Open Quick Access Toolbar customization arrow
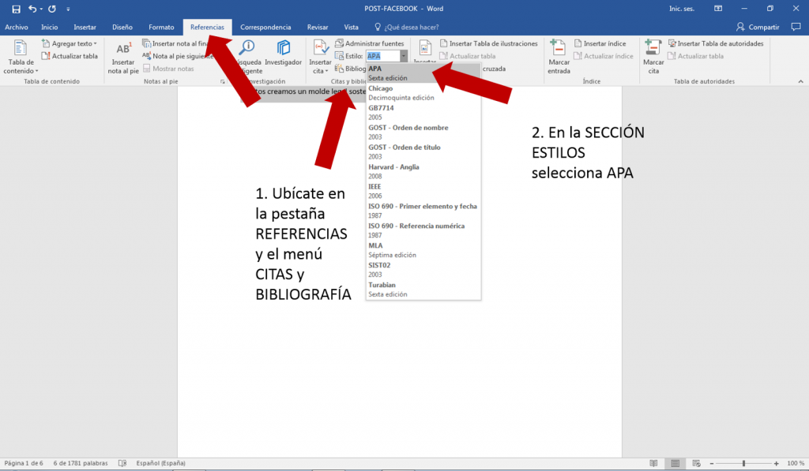The image size is (809, 471). tap(68, 9)
